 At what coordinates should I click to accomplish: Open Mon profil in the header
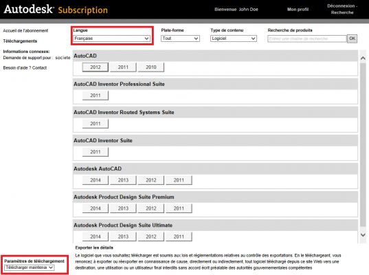point(298,10)
